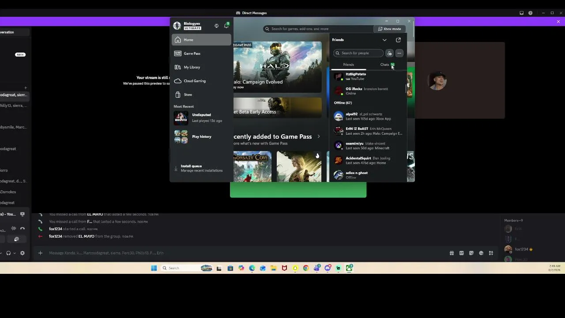Click the Biologyxx profile avatar
The width and height of the screenshot is (565, 318).
(177, 26)
